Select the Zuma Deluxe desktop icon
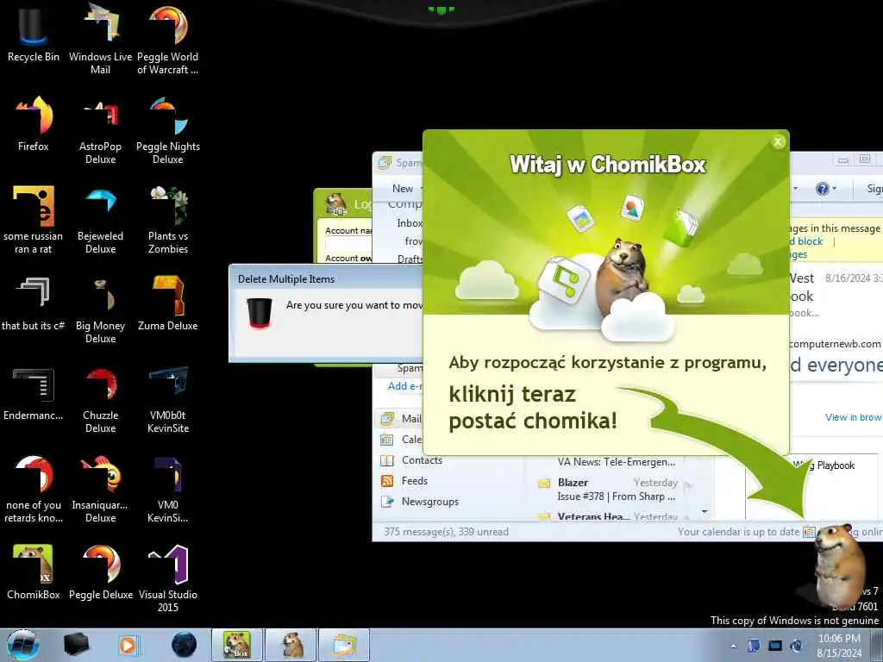 (x=168, y=304)
